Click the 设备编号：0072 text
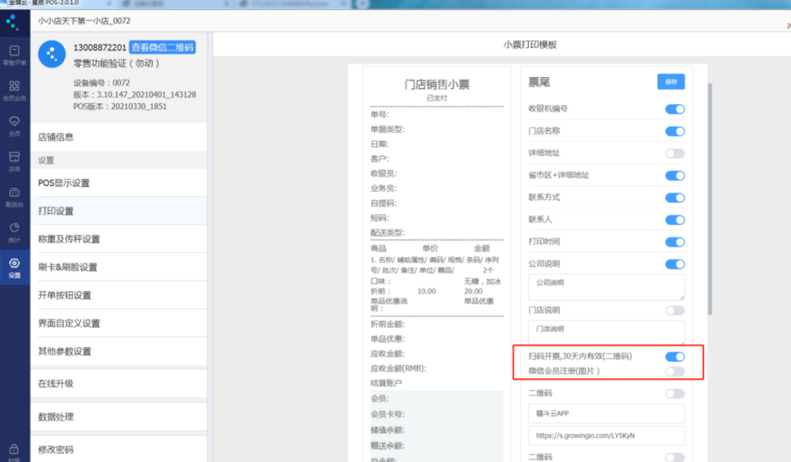The image size is (791, 462). coord(101,82)
